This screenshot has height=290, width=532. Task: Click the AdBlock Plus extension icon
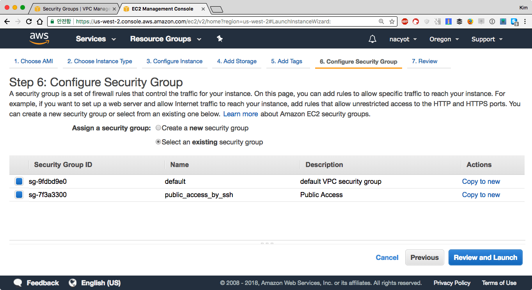pyautogui.click(x=405, y=21)
